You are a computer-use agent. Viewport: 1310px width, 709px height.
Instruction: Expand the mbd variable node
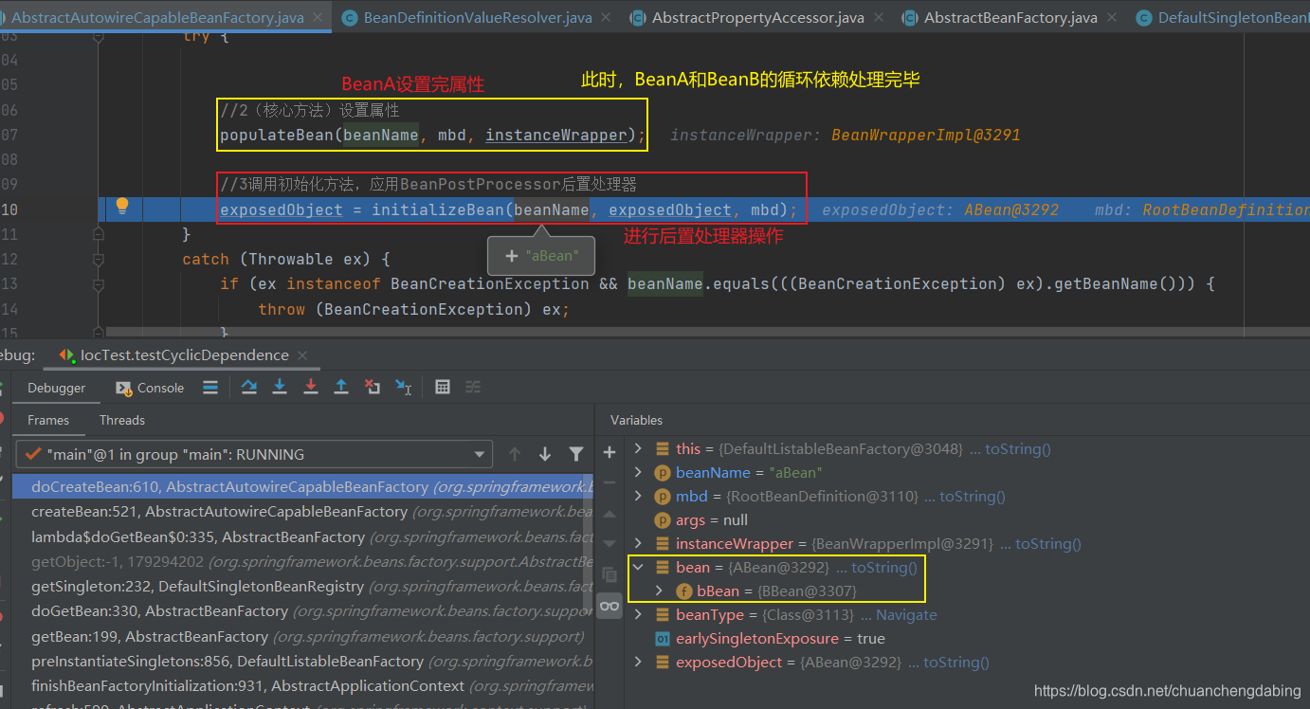point(638,496)
